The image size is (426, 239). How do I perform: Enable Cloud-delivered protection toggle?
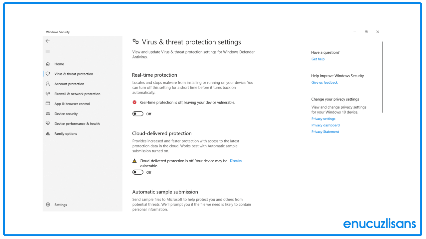137,172
